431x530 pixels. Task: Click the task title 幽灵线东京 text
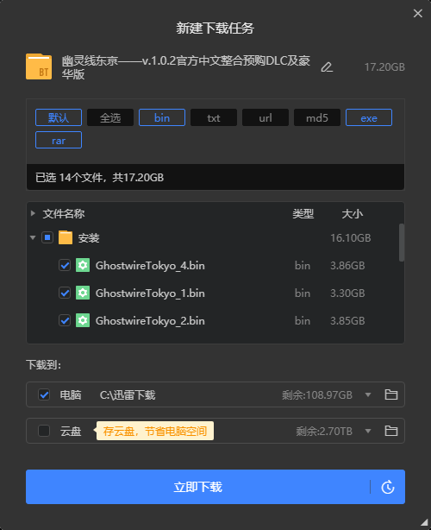click(x=185, y=67)
